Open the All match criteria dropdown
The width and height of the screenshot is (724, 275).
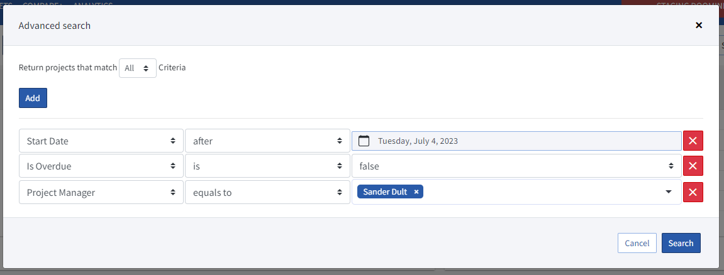tap(137, 68)
